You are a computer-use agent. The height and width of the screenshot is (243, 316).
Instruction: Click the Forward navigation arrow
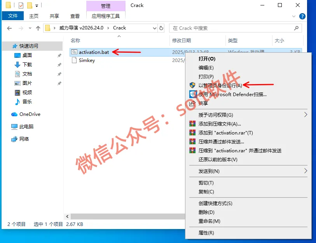point(21,28)
